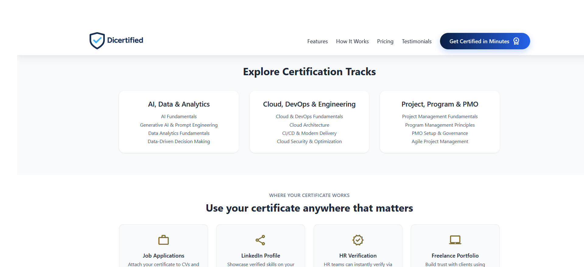This screenshot has width=584, height=267.
Task: Open the Testimonials nav link
Action: click(x=417, y=41)
